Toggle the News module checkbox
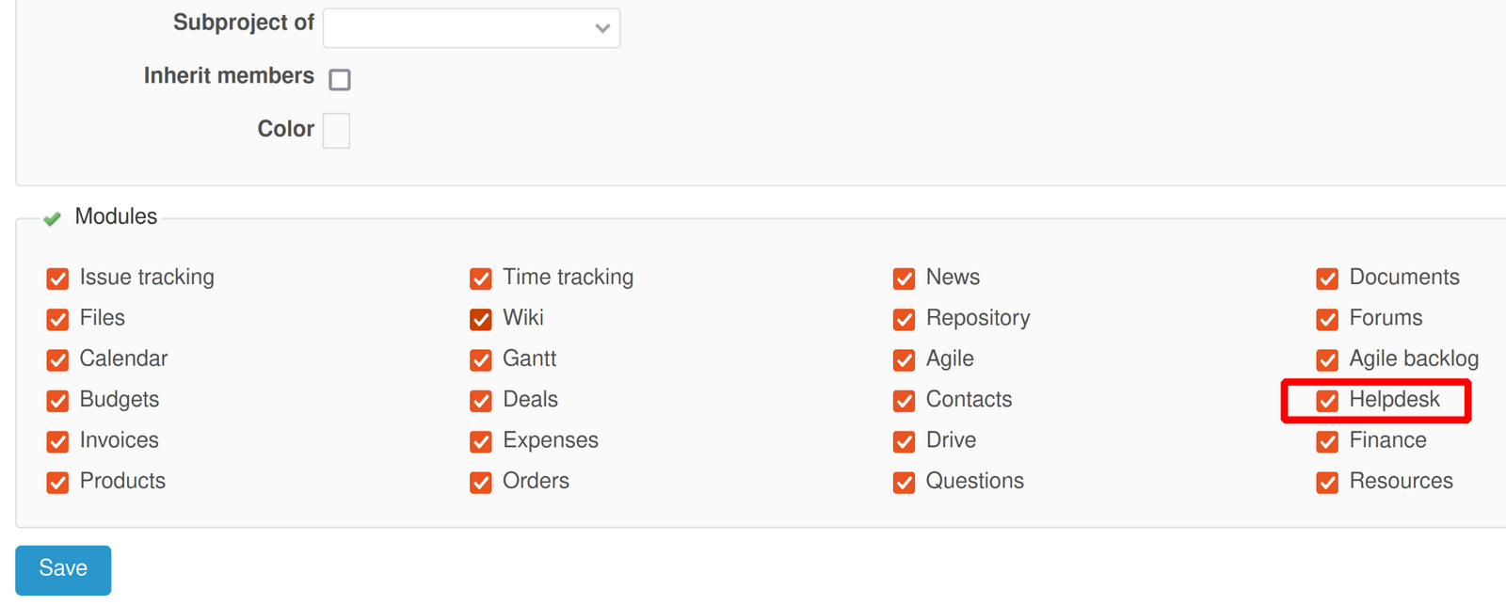The width and height of the screenshot is (1506, 605). pos(904,279)
